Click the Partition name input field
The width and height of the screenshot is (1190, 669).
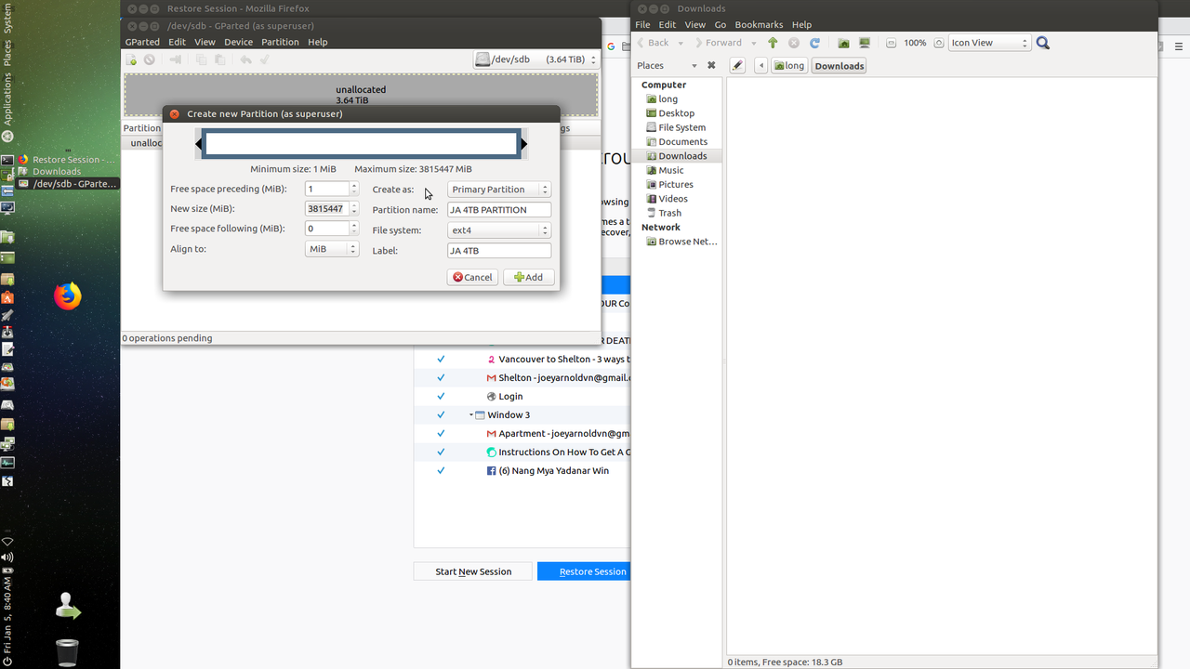pyautogui.click(x=499, y=210)
